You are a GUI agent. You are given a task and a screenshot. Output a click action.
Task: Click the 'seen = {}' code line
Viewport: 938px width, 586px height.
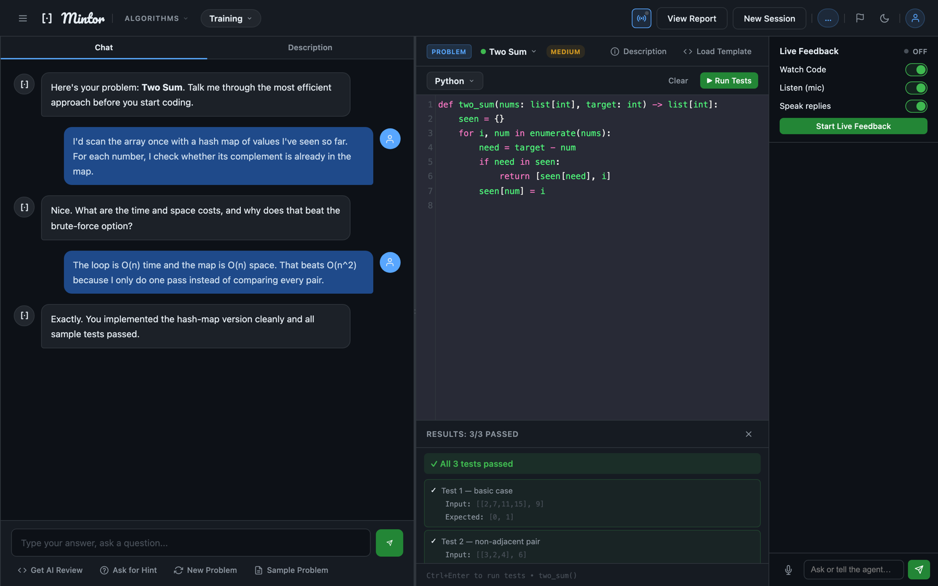pyautogui.click(x=481, y=119)
